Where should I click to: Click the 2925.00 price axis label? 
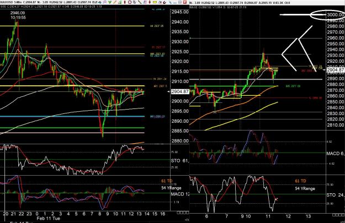pos(180,52)
